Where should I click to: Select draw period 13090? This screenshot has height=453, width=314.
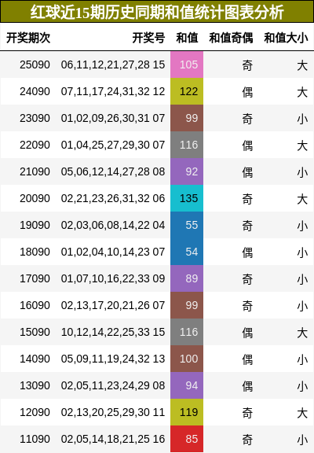point(35,385)
